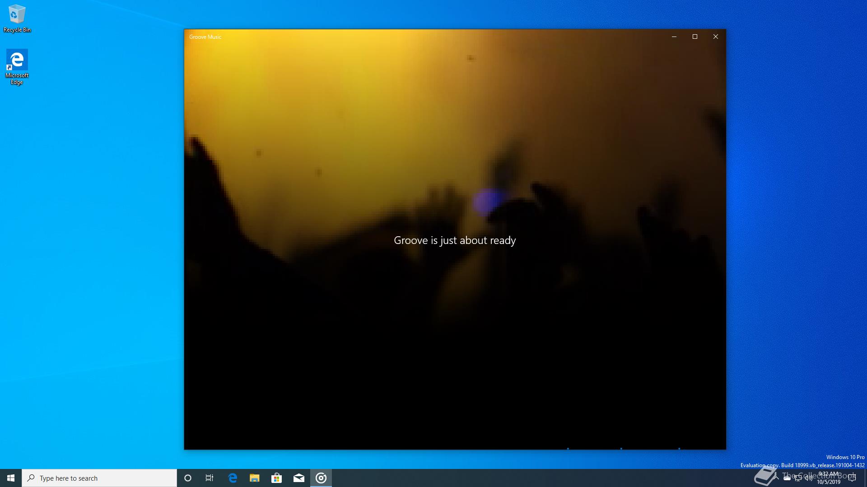Show hidden system tray icons
Screen dimensions: 867x487
(776, 478)
